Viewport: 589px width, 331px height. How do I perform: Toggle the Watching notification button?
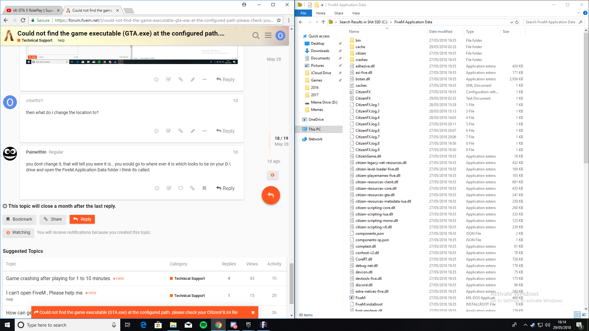(x=18, y=232)
